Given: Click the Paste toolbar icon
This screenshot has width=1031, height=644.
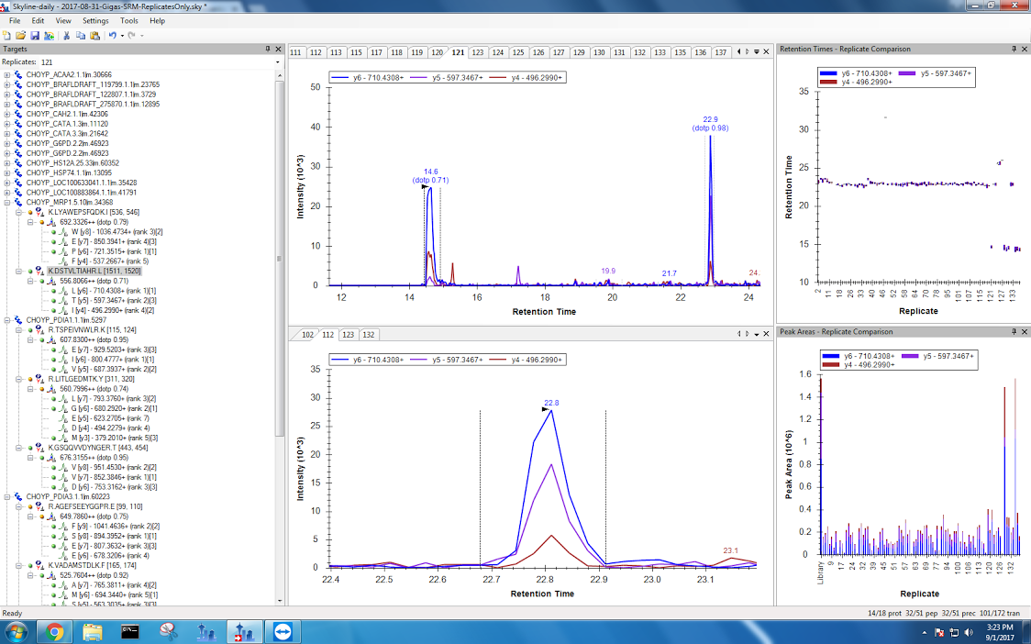Looking at the screenshot, I should (x=94, y=35).
